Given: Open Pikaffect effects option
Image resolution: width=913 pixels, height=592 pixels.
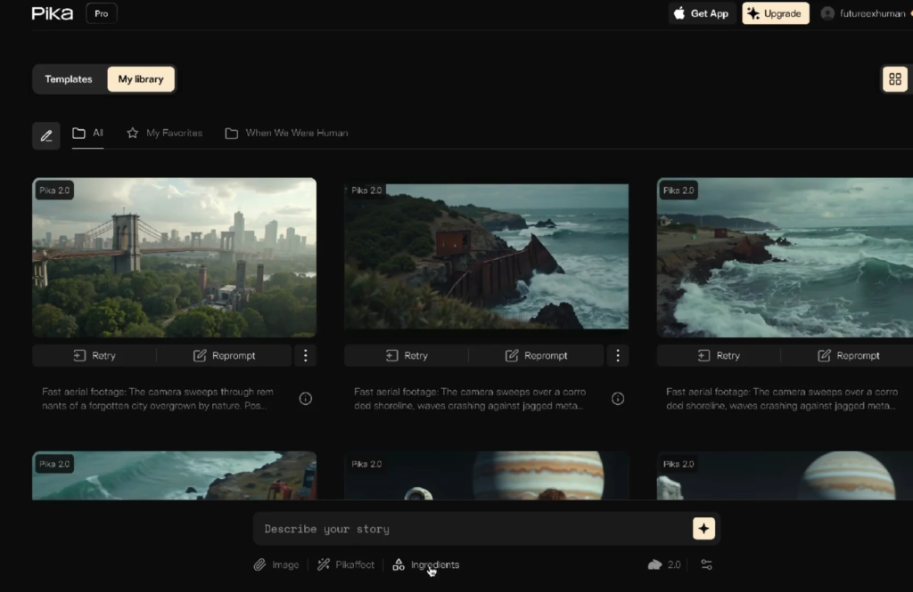Looking at the screenshot, I should click(x=346, y=564).
